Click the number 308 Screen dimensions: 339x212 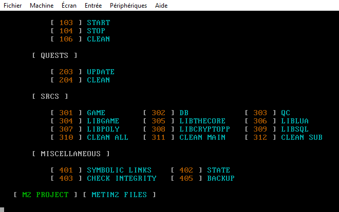click(x=159, y=129)
